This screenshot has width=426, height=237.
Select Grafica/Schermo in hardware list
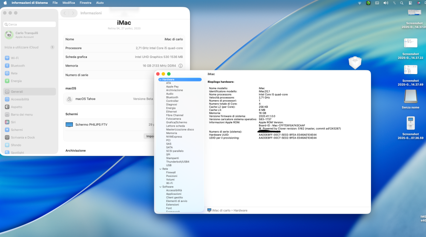[x=177, y=123]
